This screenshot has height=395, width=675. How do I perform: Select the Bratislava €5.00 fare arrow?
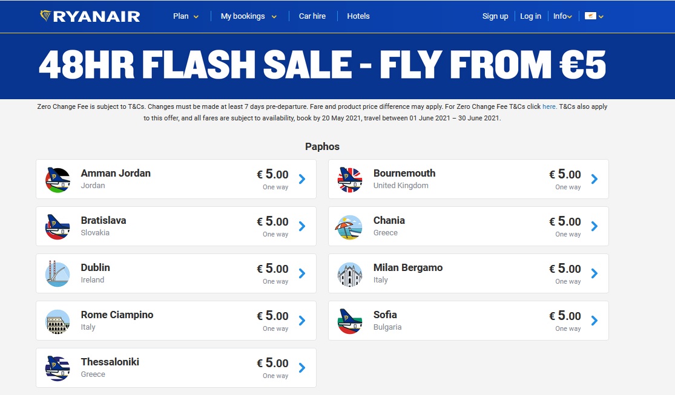coord(302,226)
